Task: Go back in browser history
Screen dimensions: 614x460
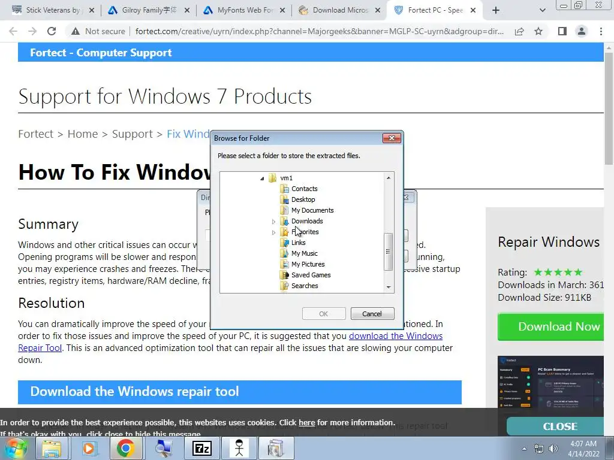Action: click(x=13, y=31)
